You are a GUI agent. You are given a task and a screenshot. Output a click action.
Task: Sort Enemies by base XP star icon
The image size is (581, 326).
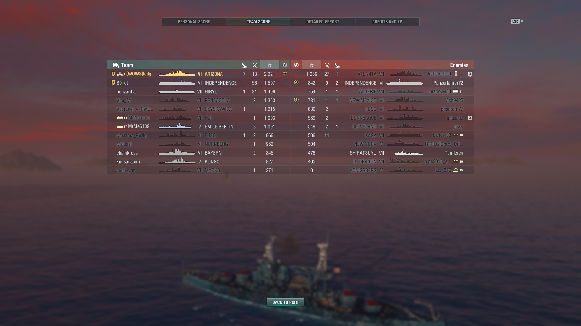tap(312, 65)
